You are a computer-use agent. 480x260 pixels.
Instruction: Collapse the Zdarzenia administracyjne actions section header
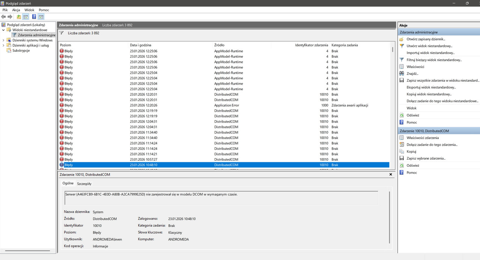[439, 32]
